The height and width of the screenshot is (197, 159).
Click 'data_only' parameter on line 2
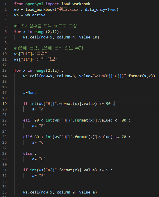coord(95,10)
